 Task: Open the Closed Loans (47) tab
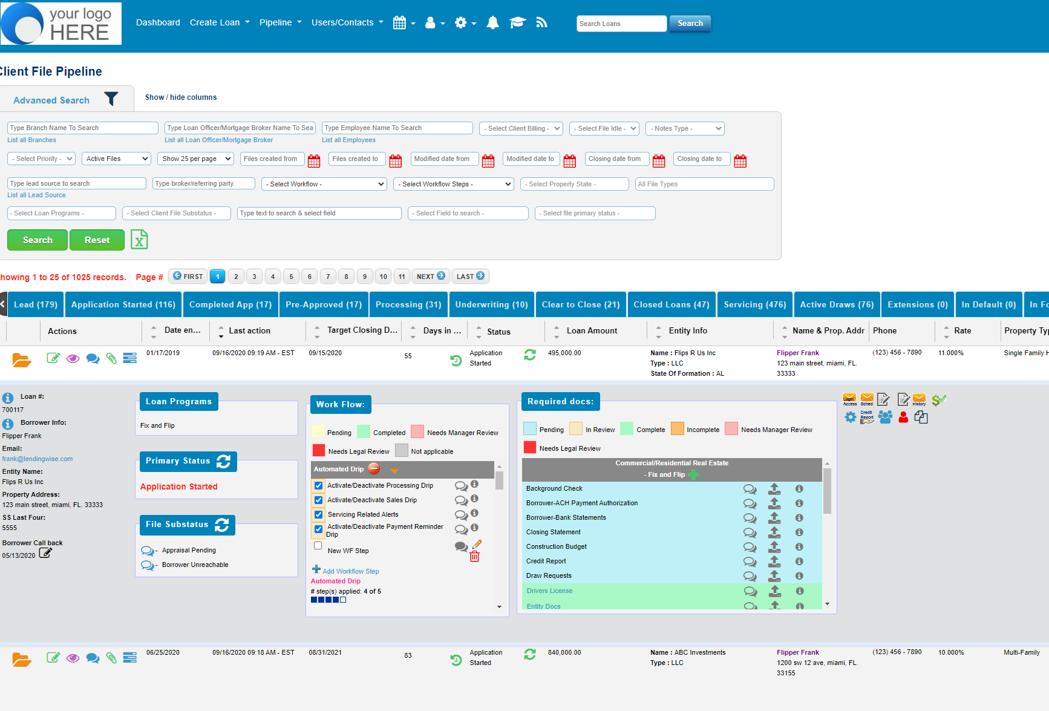coord(672,304)
